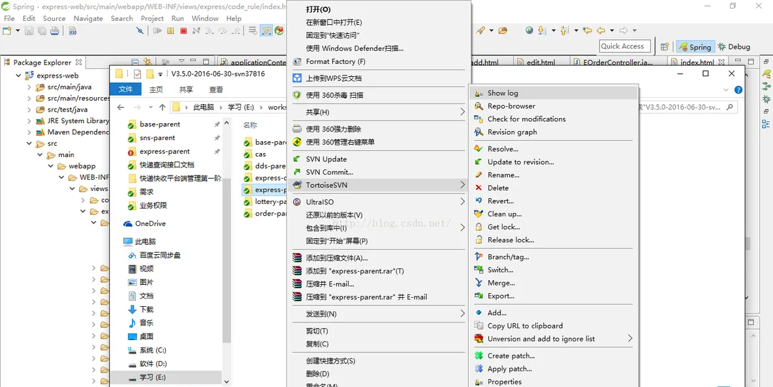Screen dimensions: 773x387
Task: Choose Switch... option
Action: 553,270
